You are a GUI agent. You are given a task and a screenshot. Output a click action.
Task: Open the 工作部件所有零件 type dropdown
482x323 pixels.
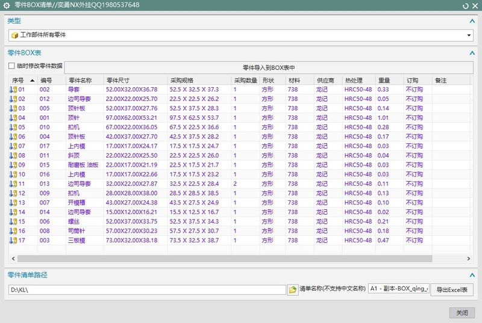tap(240, 35)
